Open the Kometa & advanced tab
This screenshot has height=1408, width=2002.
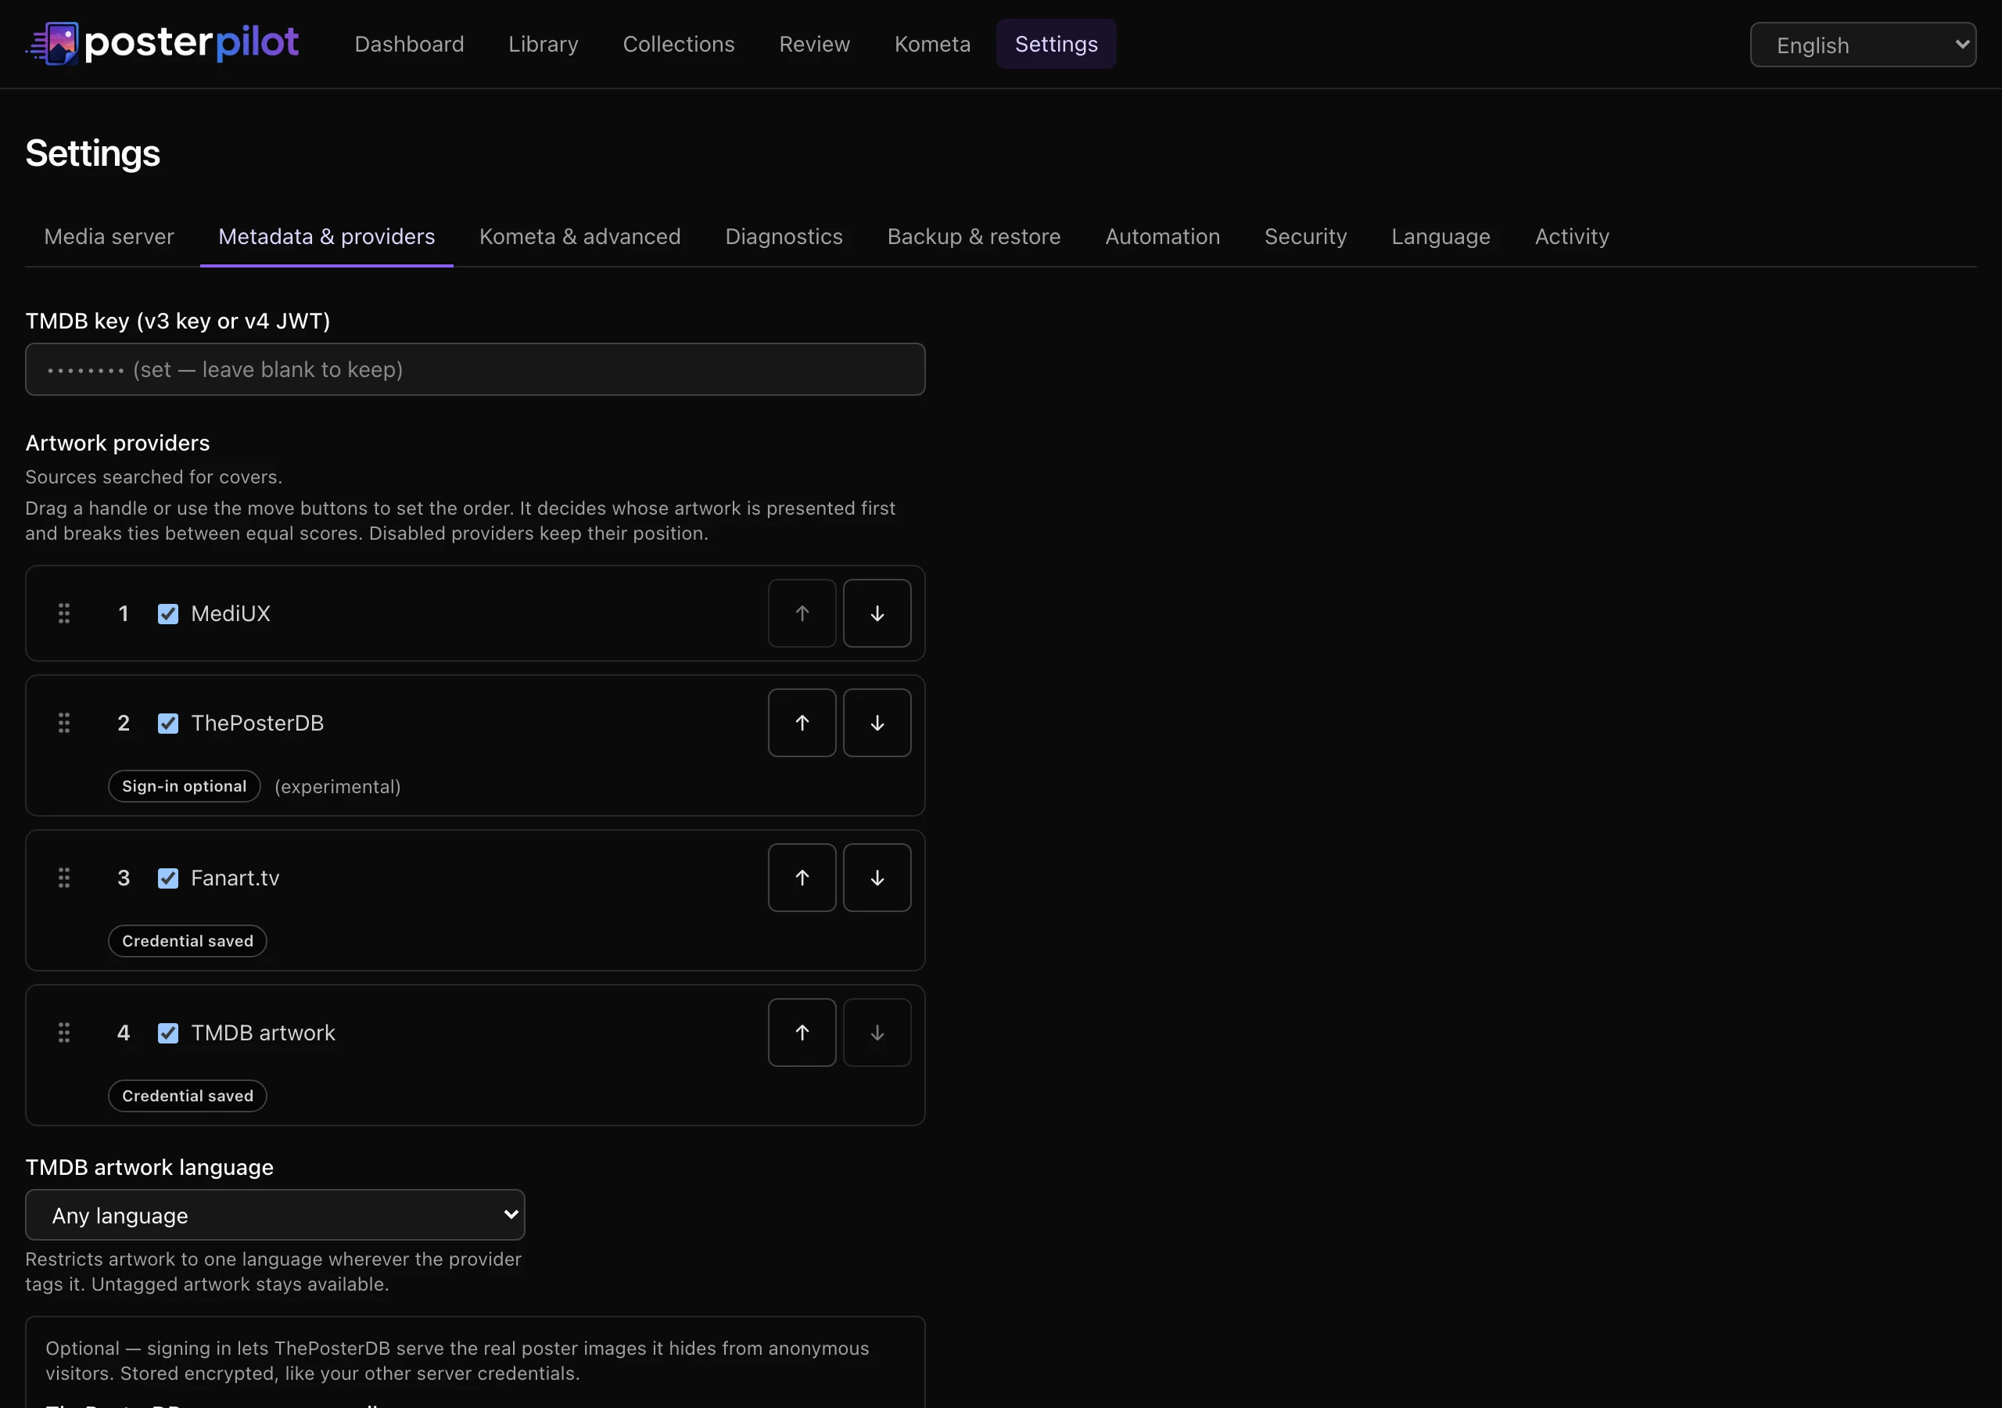click(579, 236)
